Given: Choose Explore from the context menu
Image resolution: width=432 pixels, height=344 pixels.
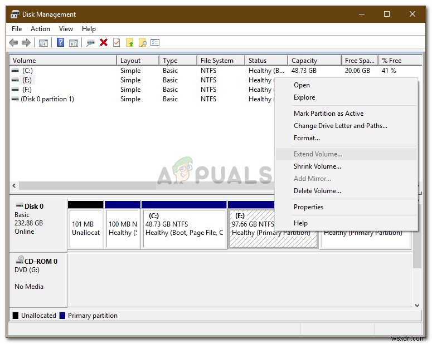Looking at the screenshot, I should 346,97.
